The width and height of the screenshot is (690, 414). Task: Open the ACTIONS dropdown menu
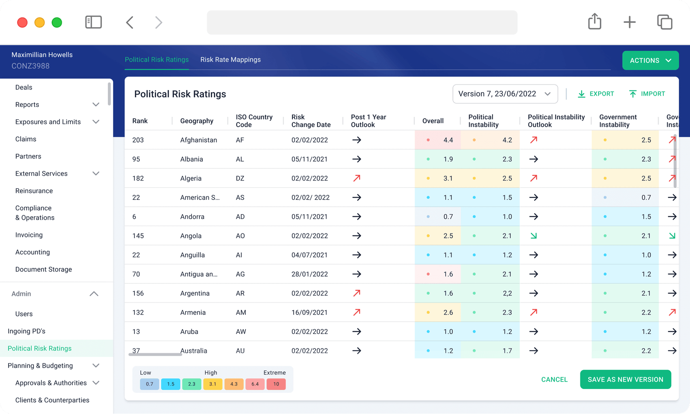coord(650,60)
